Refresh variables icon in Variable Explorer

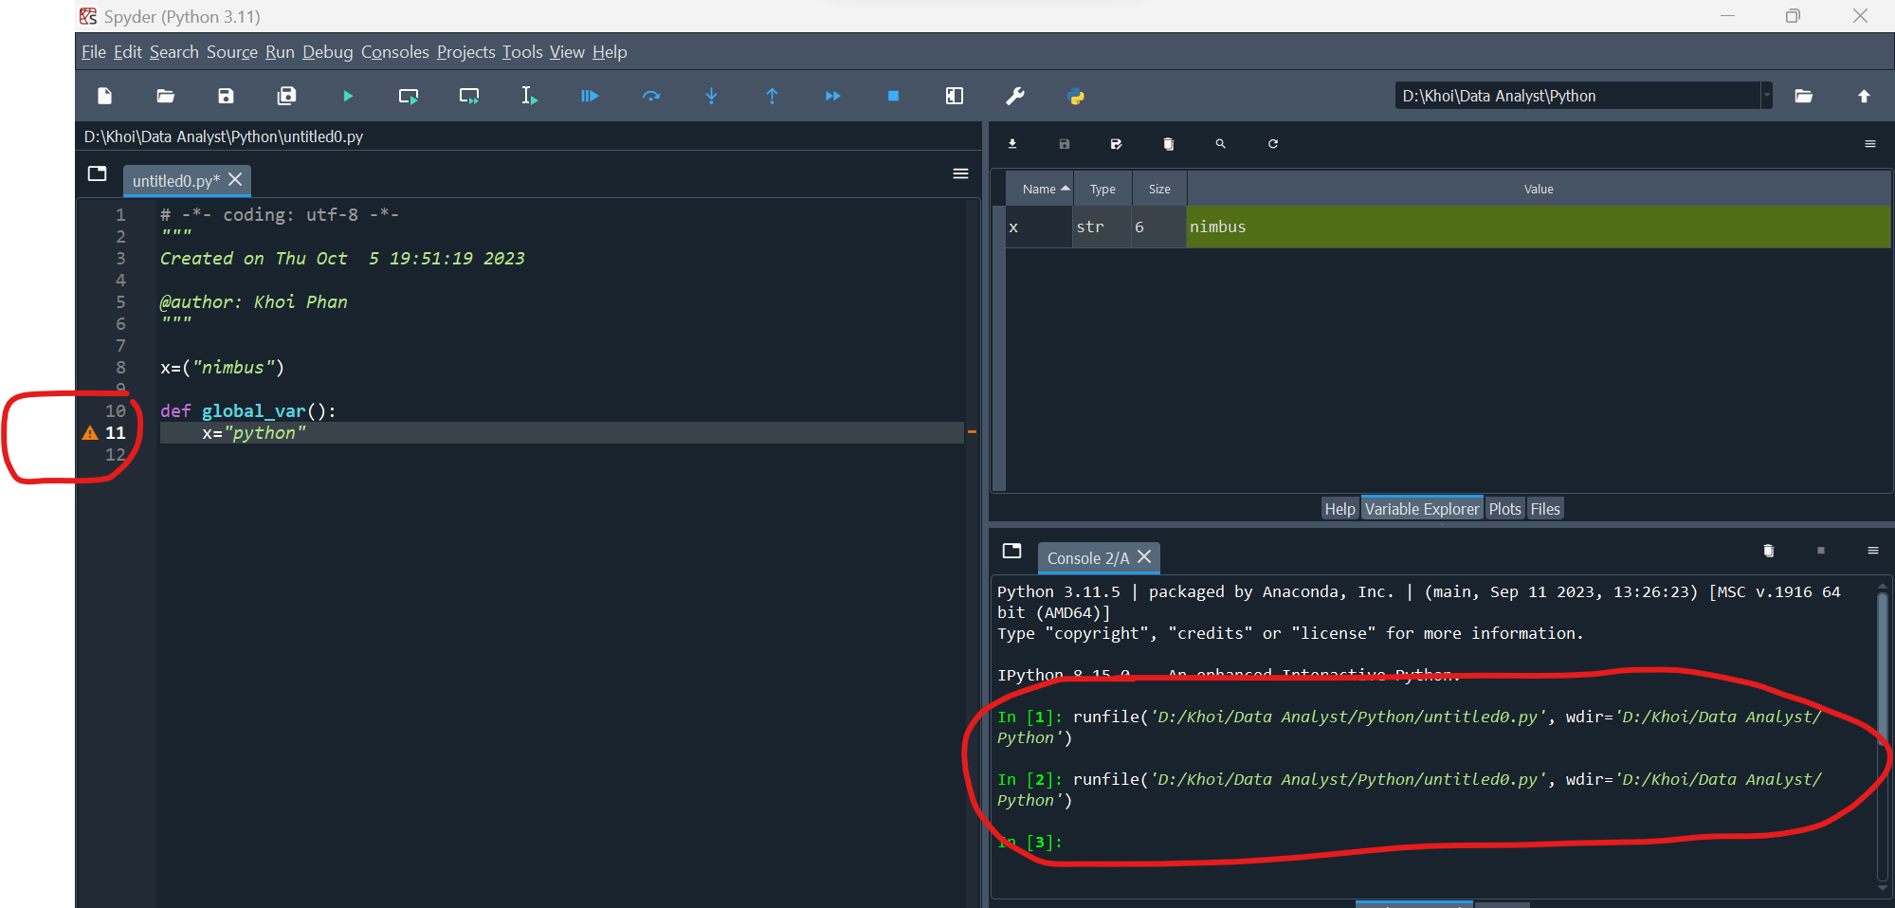pyautogui.click(x=1273, y=144)
